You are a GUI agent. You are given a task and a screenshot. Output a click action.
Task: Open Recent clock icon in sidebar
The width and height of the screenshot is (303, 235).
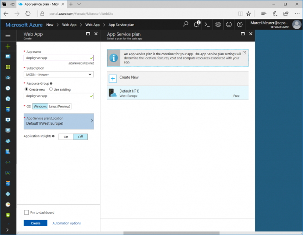(x=8, y=88)
